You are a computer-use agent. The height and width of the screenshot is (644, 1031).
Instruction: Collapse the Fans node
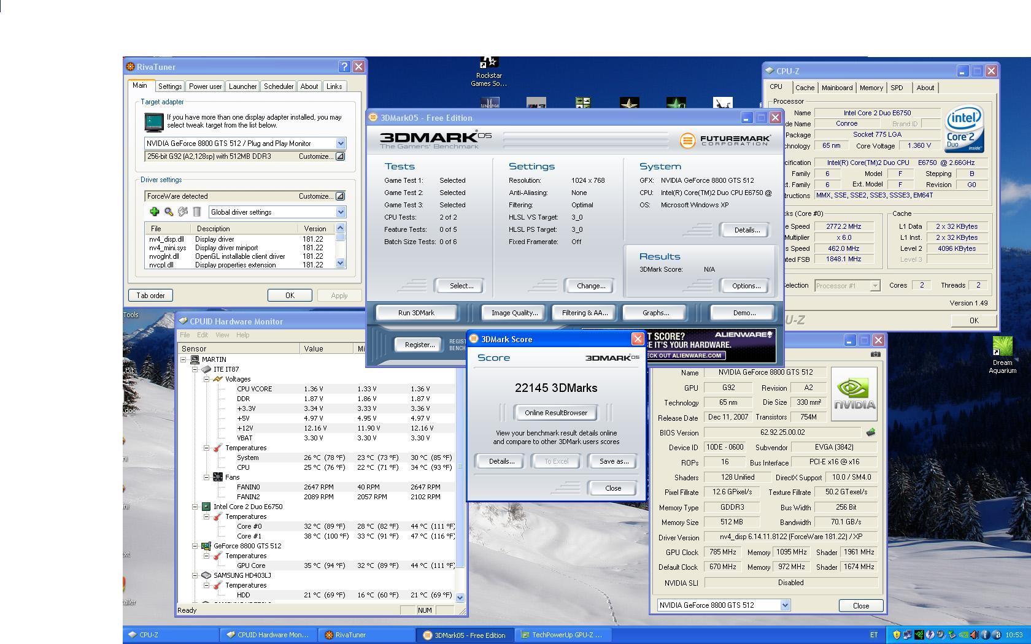click(x=207, y=477)
